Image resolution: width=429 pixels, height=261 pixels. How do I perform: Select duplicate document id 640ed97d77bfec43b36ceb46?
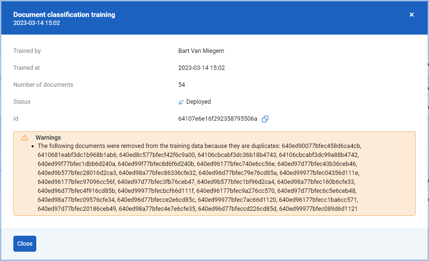(x=316, y=164)
